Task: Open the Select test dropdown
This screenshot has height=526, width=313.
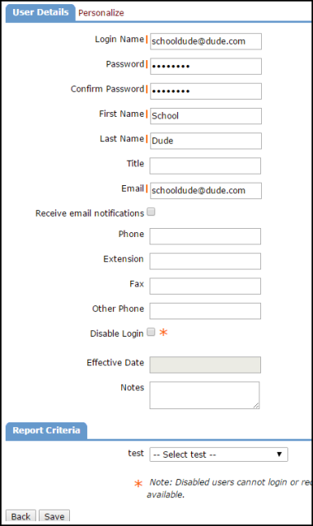Action: point(218,454)
